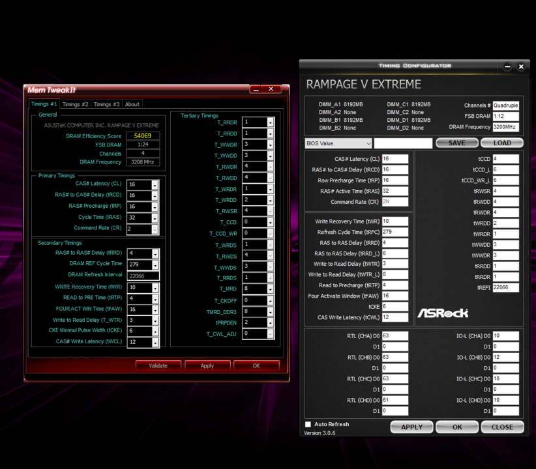Open the T_CCD tertiary timing dropdown
The width and height of the screenshot is (536, 469).
(270, 222)
